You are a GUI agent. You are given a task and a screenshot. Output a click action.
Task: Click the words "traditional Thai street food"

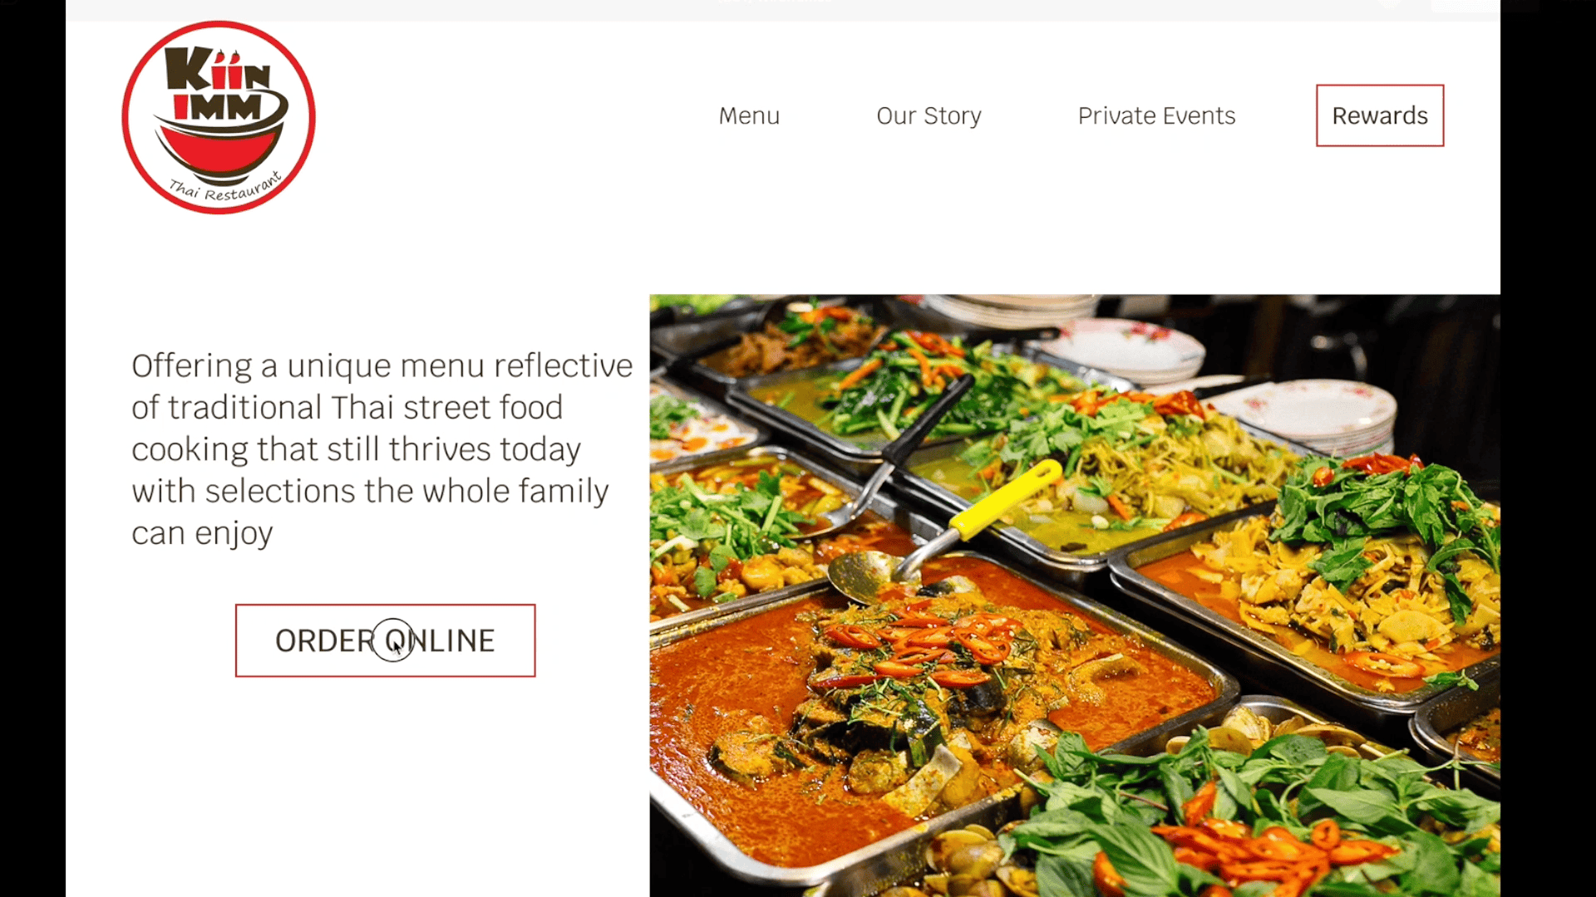click(x=365, y=407)
